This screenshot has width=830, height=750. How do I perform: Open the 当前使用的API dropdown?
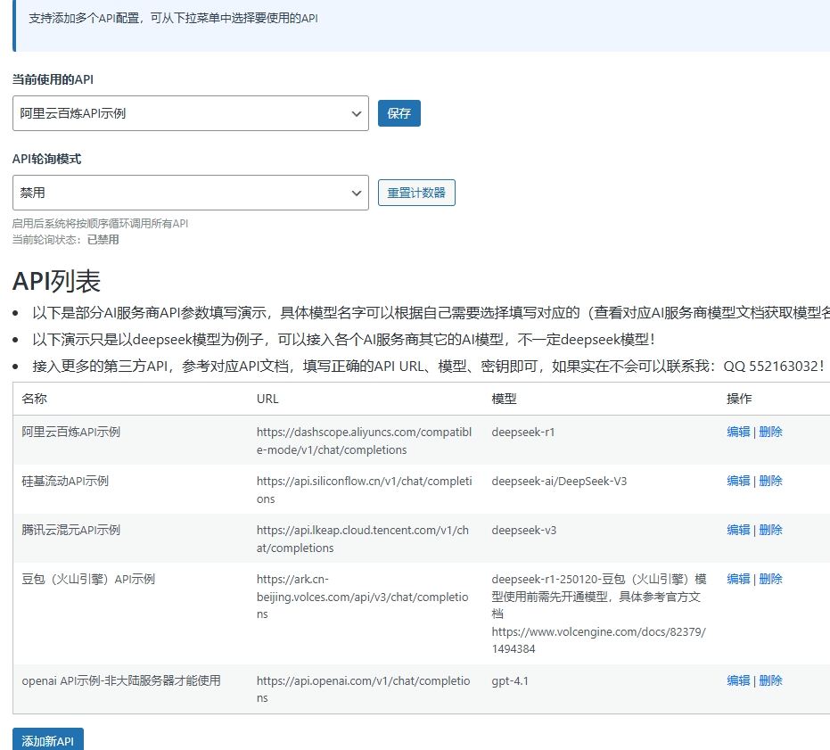(x=191, y=113)
